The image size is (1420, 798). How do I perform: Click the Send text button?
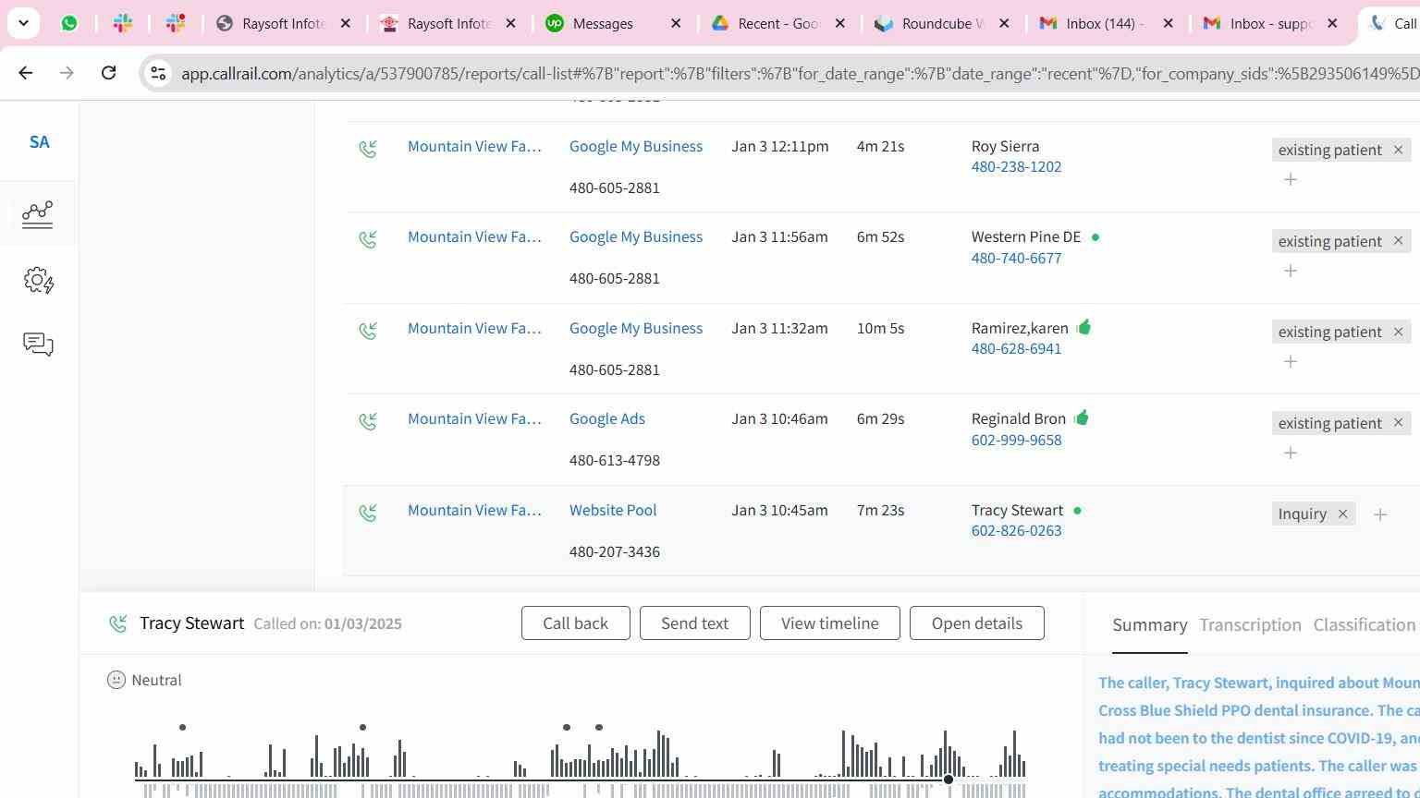[x=694, y=623]
